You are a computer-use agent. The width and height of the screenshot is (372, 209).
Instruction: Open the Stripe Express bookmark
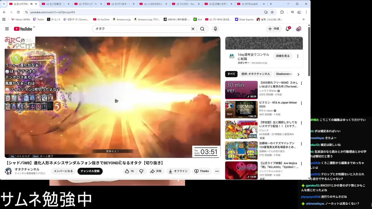pyautogui.click(x=244, y=19)
